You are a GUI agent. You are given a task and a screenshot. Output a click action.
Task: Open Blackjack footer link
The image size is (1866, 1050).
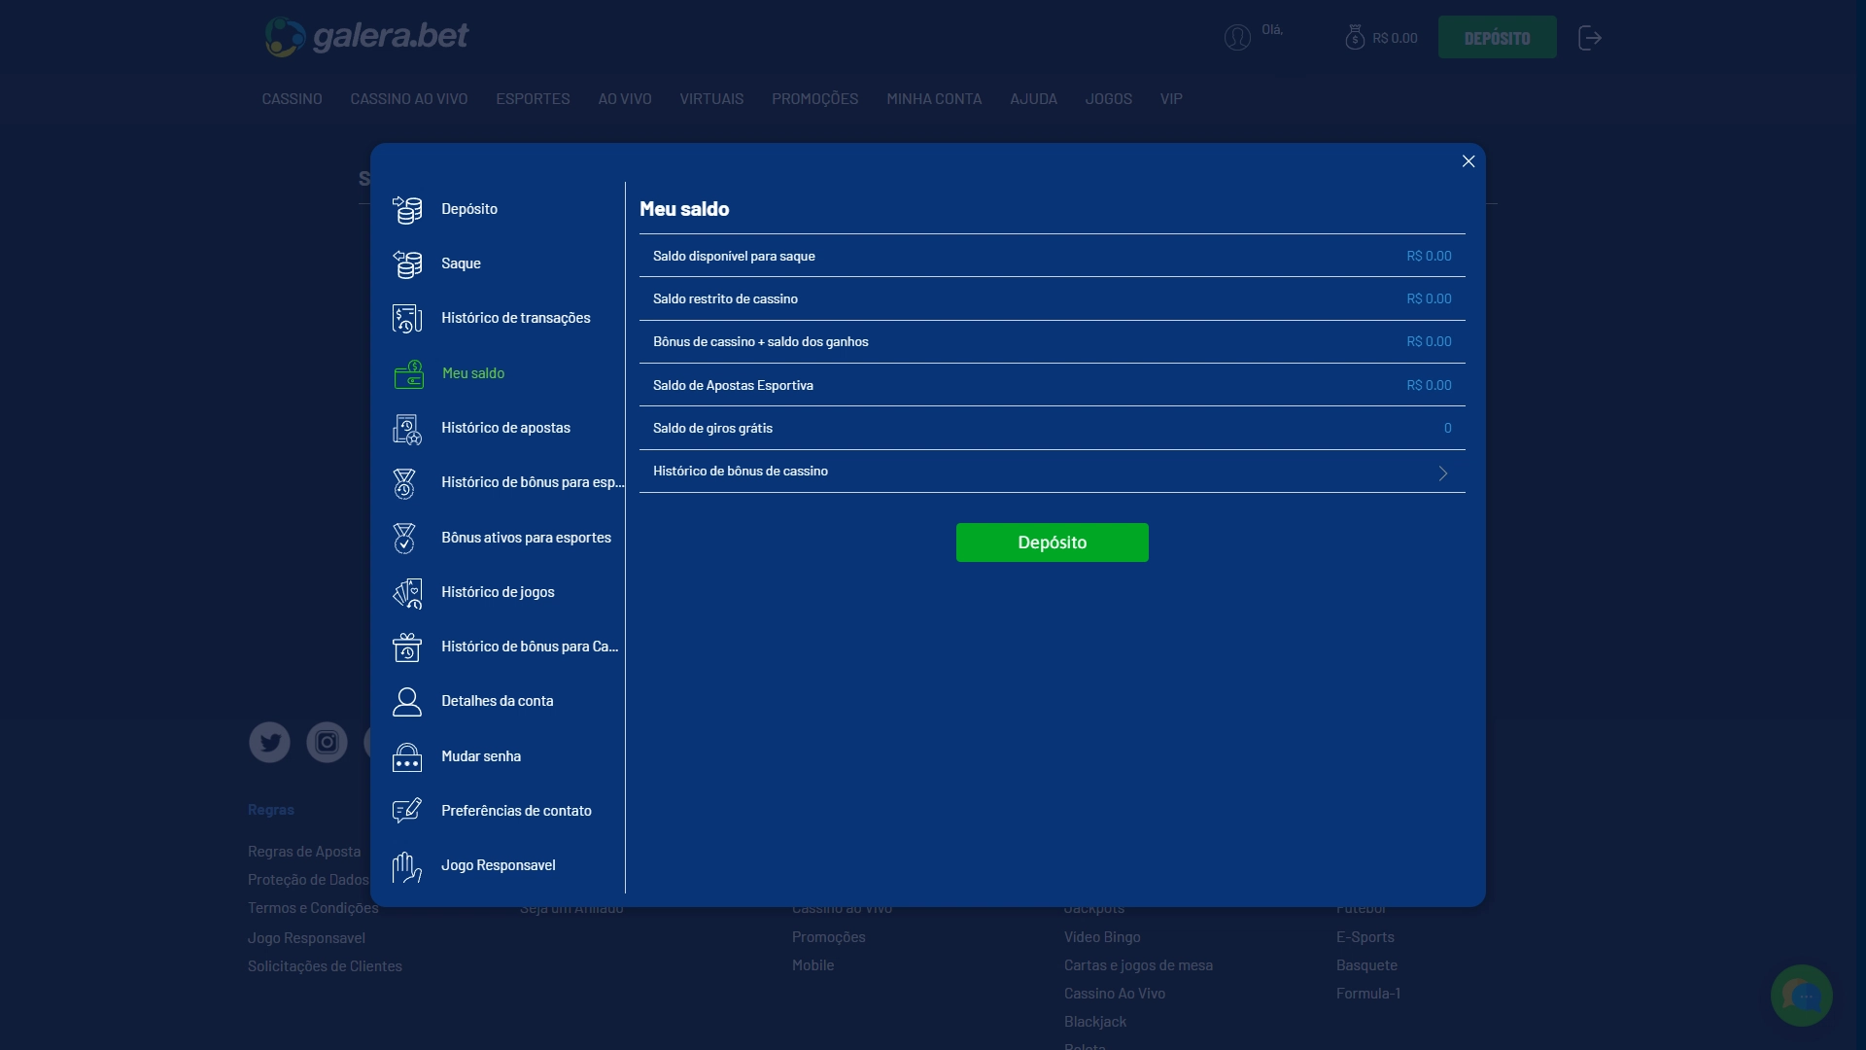point(1095,1022)
